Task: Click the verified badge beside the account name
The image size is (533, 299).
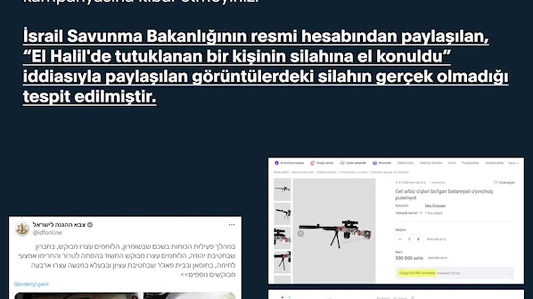Action: tap(90, 225)
